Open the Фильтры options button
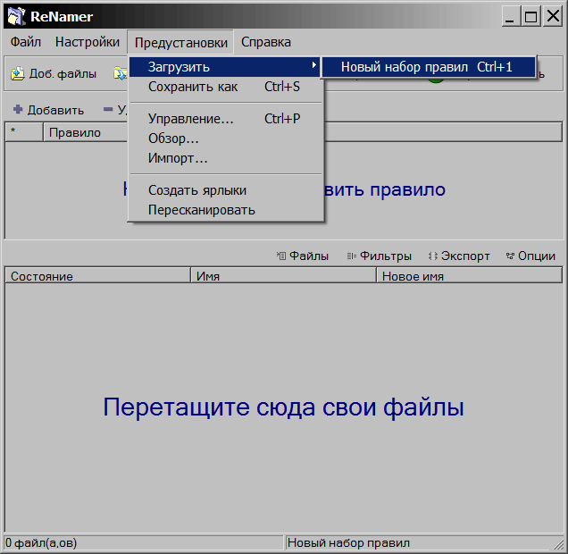Screen dimensions: 568x554 379,256
